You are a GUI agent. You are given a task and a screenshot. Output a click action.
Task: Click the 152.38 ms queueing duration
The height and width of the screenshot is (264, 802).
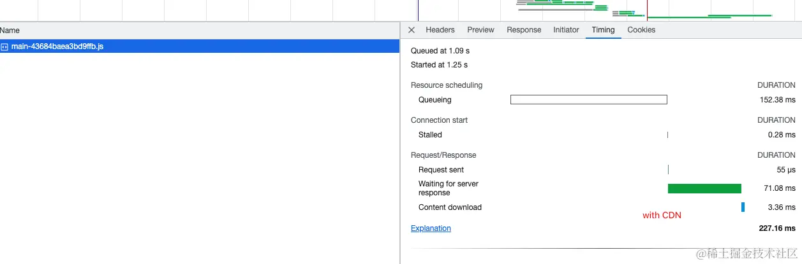click(777, 100)
